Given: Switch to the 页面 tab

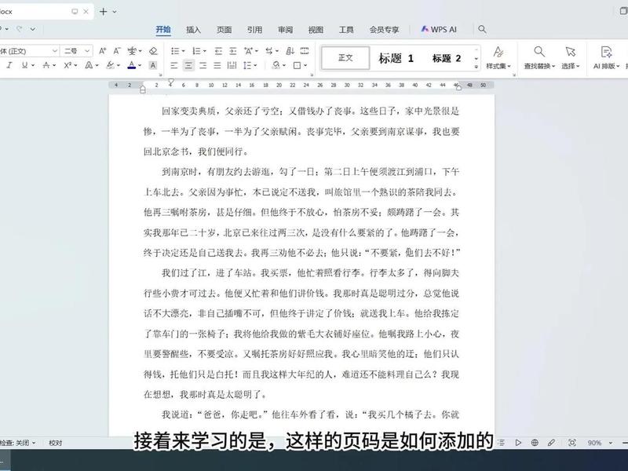Looking at the screenshot, I should pos(225,29).
